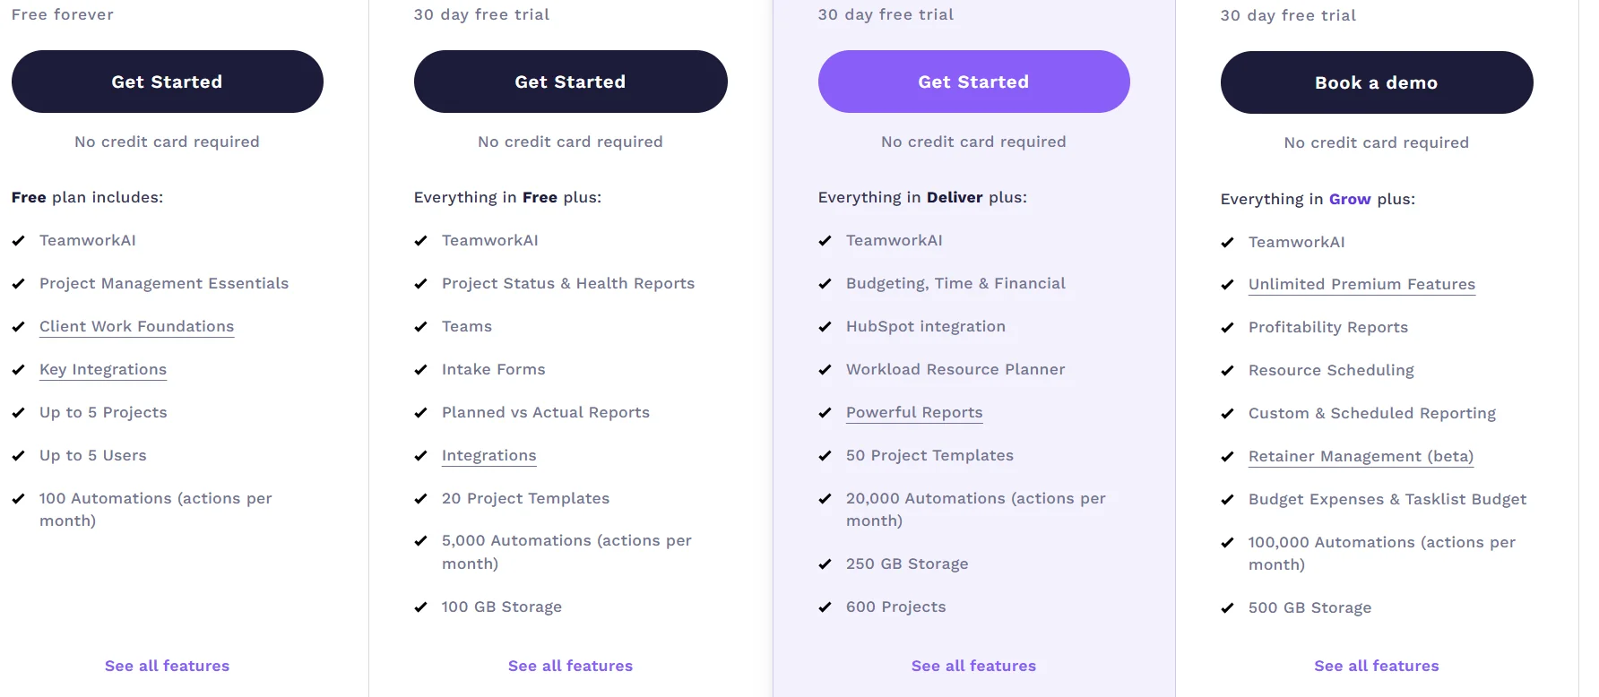Click See all features below 500 GB Storage
The image size is (1599, 697).
[x=1376, y=666]
